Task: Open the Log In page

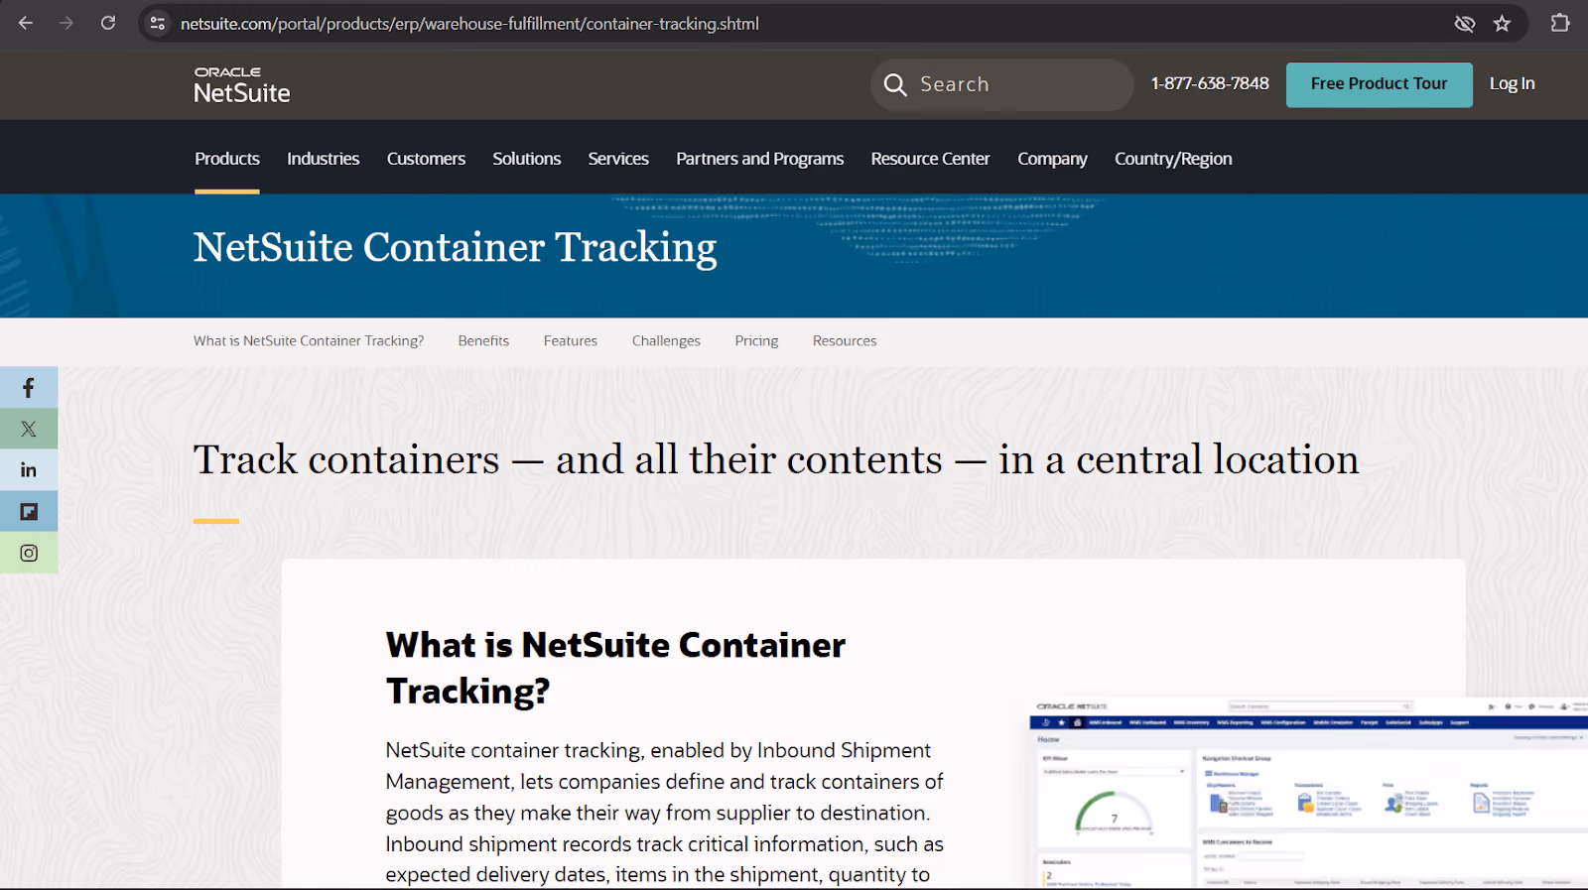Action: pyautogui.click(x=1512, y=83)
